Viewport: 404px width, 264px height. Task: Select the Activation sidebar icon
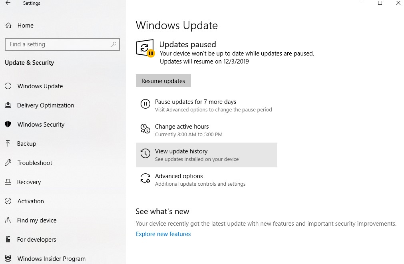[8, 201]
